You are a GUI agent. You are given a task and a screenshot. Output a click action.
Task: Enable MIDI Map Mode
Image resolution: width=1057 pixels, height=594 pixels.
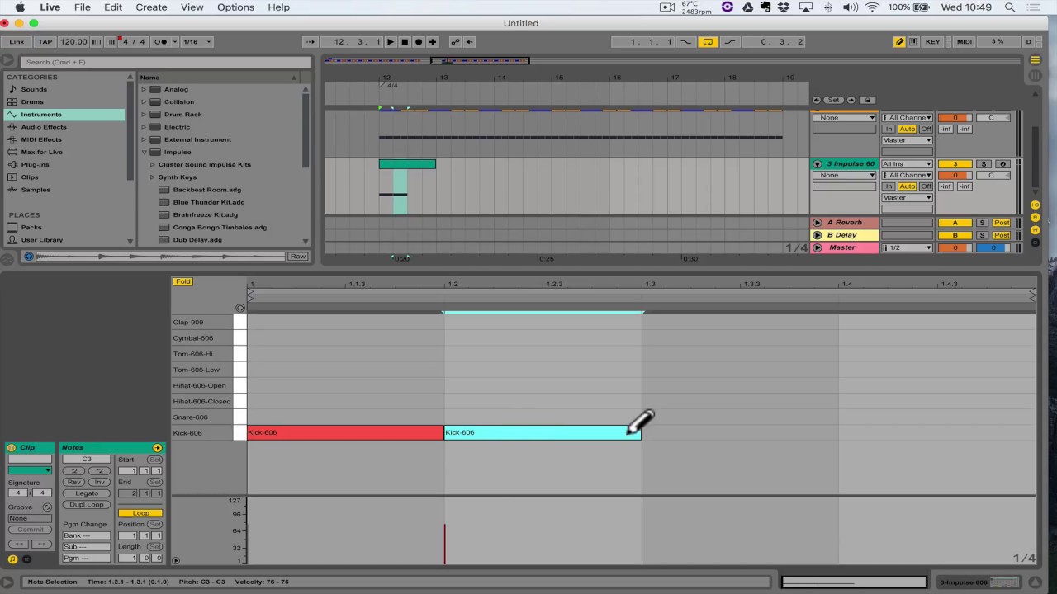point(965,42)
